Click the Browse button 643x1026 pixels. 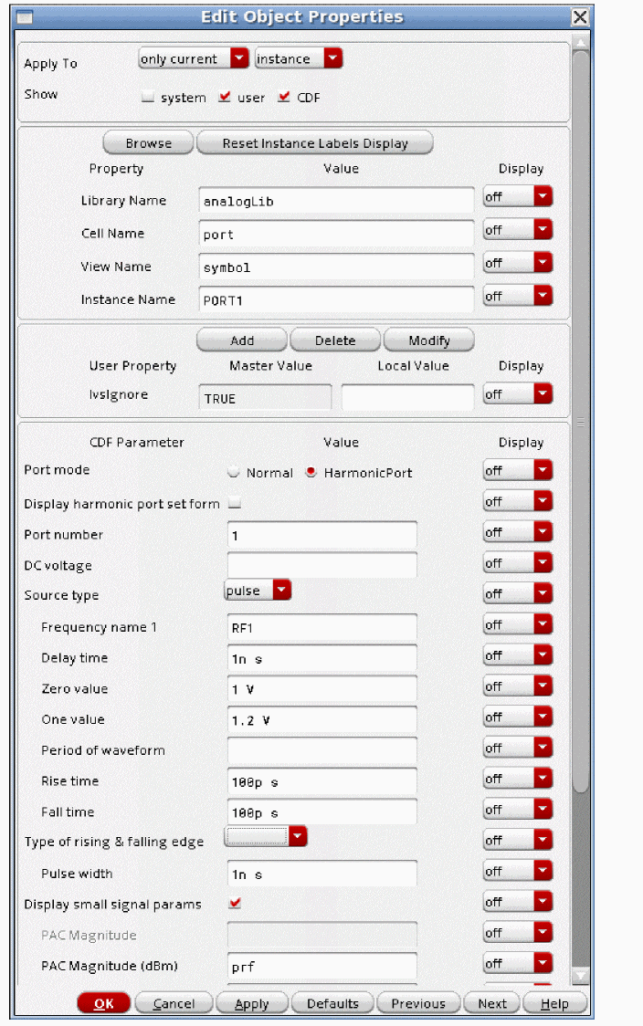(148, 143)
